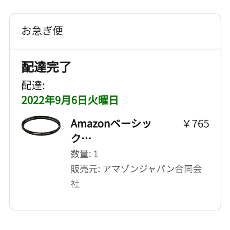This screenshot has width=230, height=230.
Task: Click the アマゾンジャパン合同会社 seller name
Action: (137, 176)
